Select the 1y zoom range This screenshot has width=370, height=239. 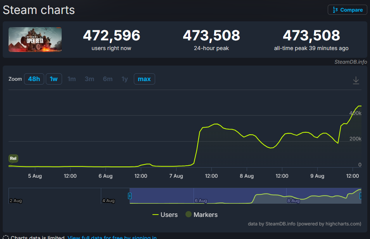(124, 79)
